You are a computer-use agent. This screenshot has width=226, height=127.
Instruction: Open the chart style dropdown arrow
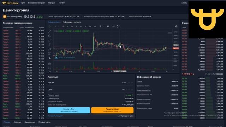click(103, 26)
